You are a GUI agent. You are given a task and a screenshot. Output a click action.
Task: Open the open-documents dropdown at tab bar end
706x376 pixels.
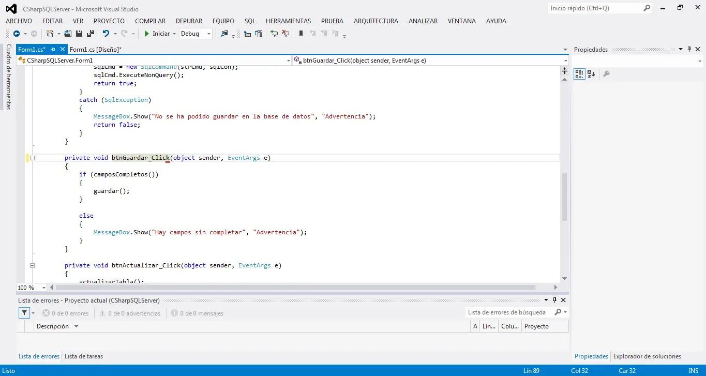(565, 50)
